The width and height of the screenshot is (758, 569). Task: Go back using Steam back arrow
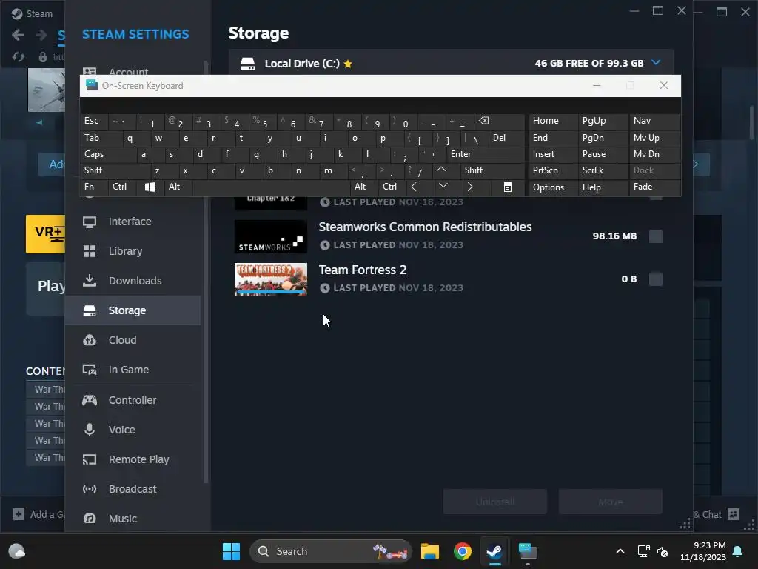(x=18, y=35)
